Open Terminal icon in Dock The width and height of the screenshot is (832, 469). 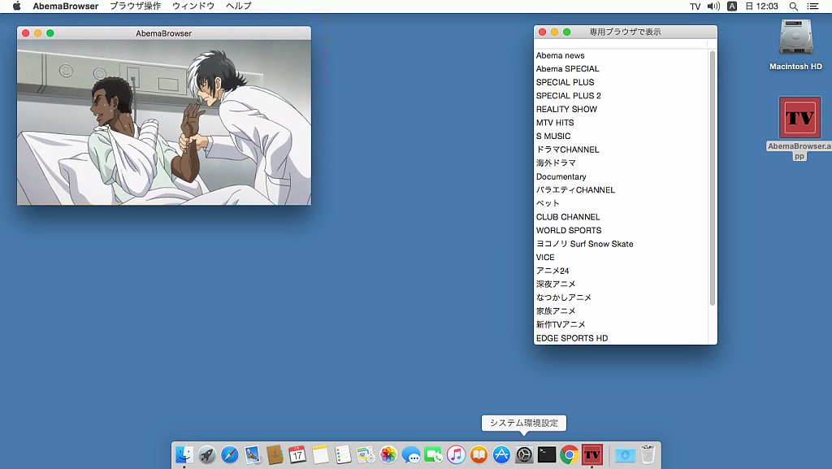tap(547, 454)
